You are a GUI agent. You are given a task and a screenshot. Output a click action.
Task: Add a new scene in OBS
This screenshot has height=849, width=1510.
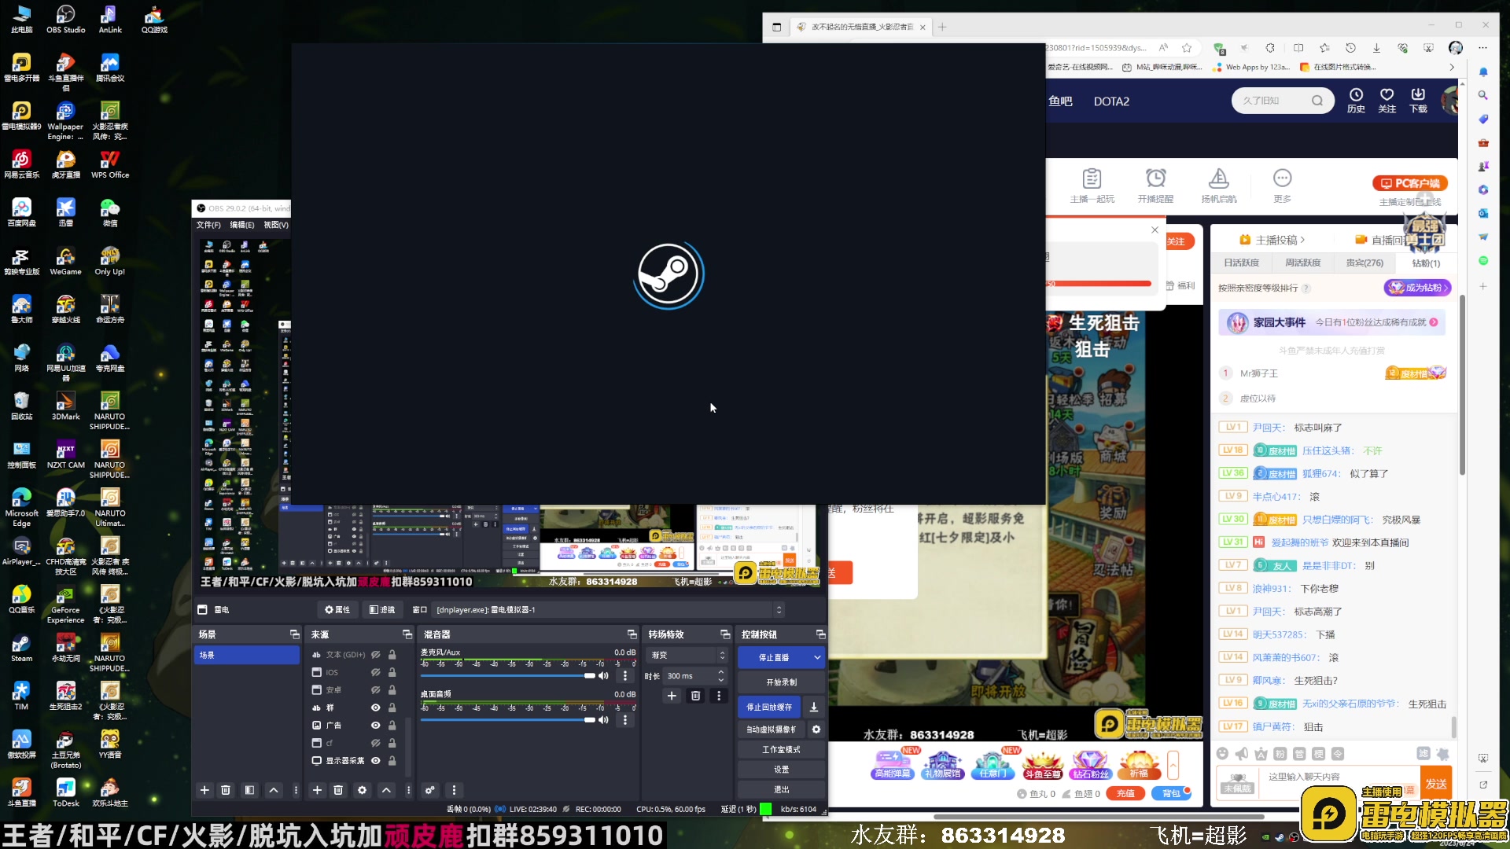204,790
